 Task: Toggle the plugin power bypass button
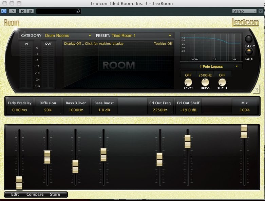pos(4,11)
